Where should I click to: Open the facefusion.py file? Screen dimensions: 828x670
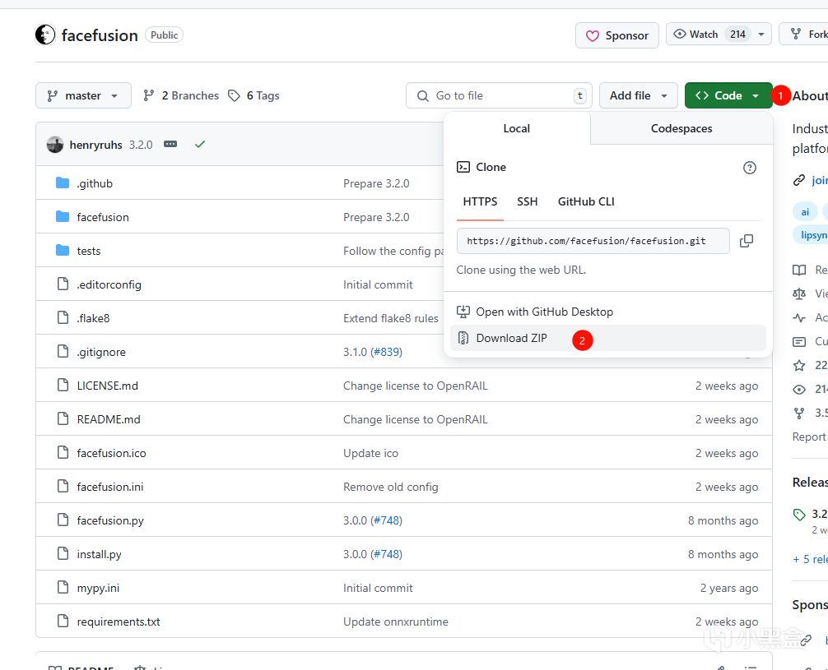tap(110, 521)
